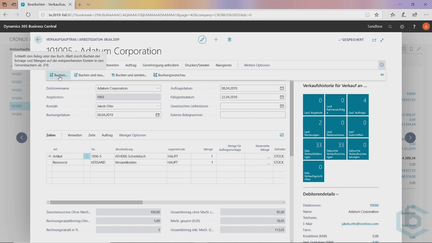Open the browser favorites hub
Screen dimensions: 432x243
[x=393, y=15]
